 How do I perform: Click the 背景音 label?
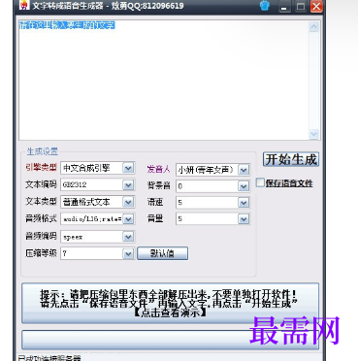(158, 185)
